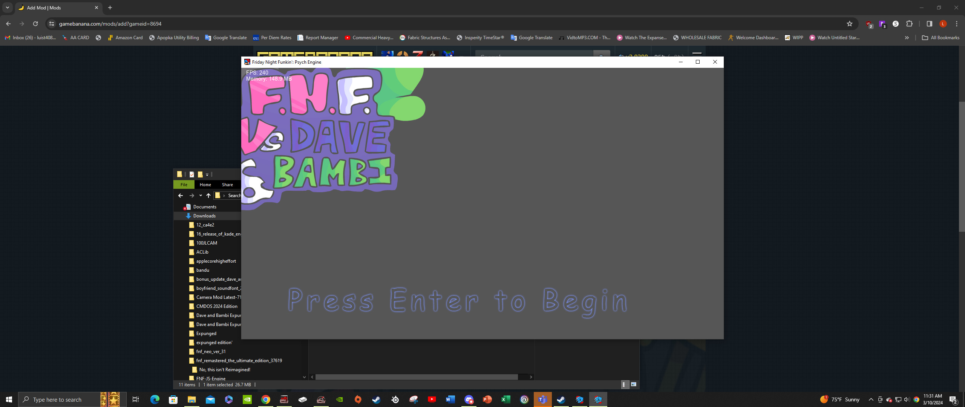Open the Home ribbon tab in File Explorer
Viewport: 965px width, 407px height.
(205, 185)
